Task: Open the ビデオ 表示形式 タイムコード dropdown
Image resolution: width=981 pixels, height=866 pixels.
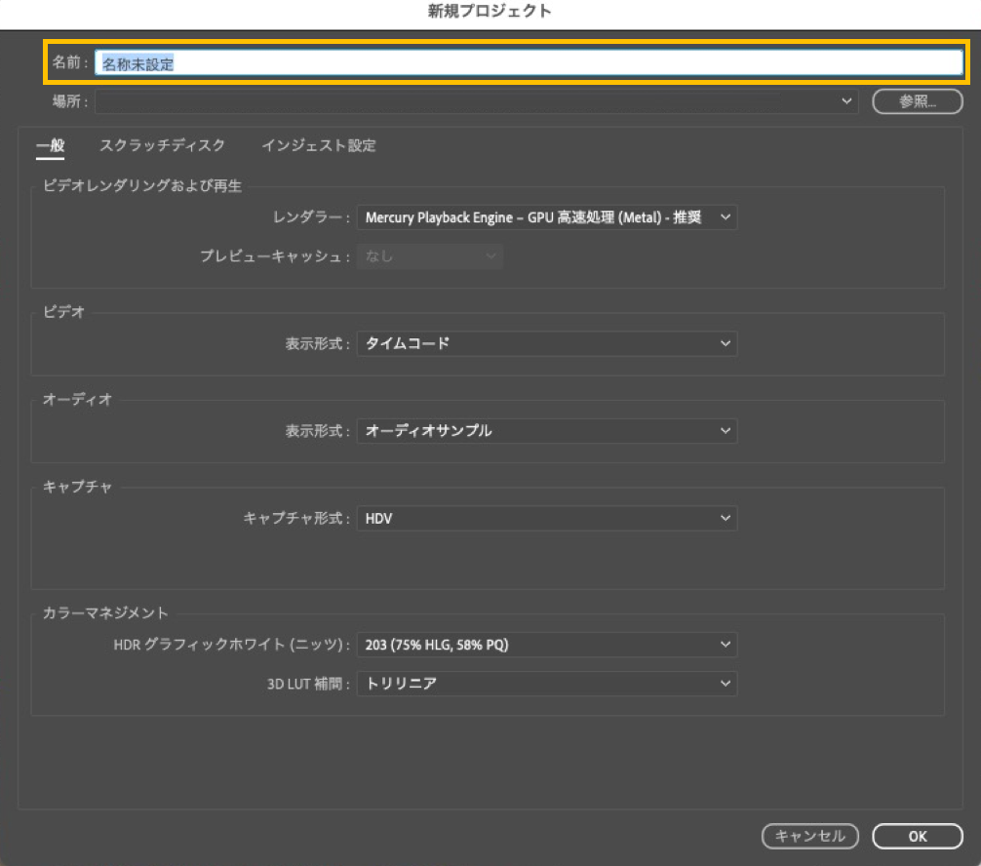Action: pyautogui.click(x=547, y=343)
